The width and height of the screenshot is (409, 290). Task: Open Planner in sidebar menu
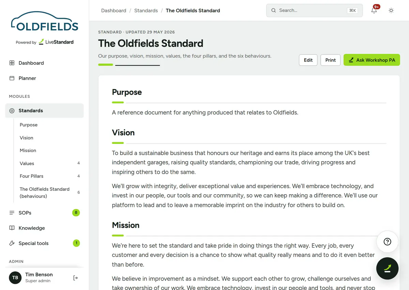[44, 78]
